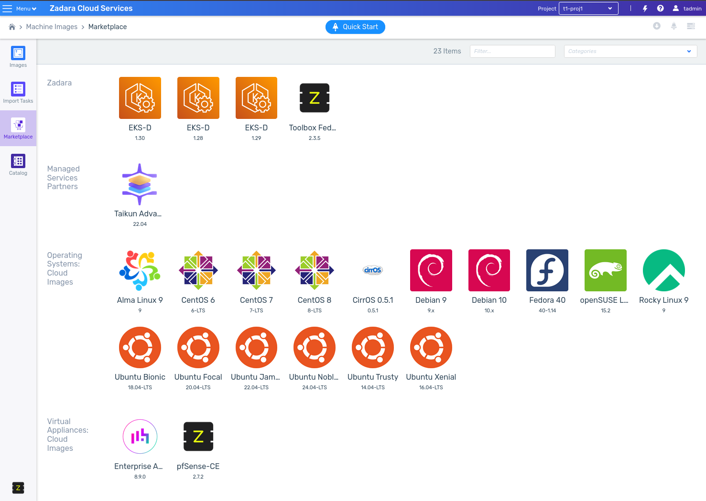Click the Virtual Appliances: Cloud Images label

[67, 435]
